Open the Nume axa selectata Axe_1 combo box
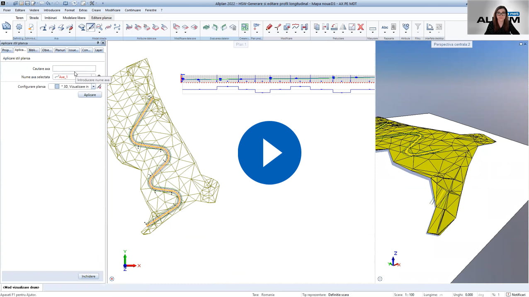Screen dimensions: 529x297 [x=74, y=77]
